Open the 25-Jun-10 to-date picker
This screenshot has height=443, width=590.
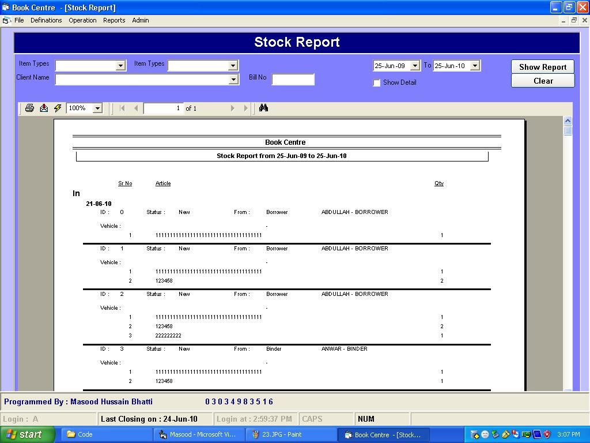click(x=475, y=66)
